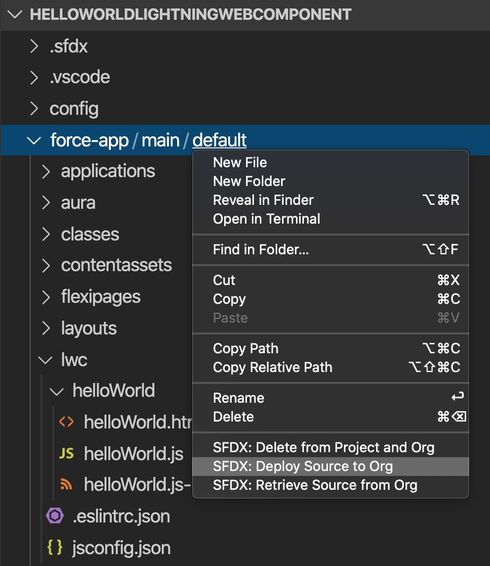The image size is (490, 566).
Task: Click the curly braces icon beside jsconfig.json
Action: click(55, 547)
